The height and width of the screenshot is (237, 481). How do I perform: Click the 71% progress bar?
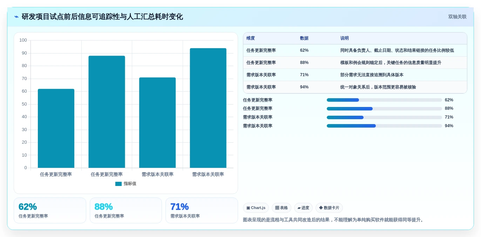point(384,117)
